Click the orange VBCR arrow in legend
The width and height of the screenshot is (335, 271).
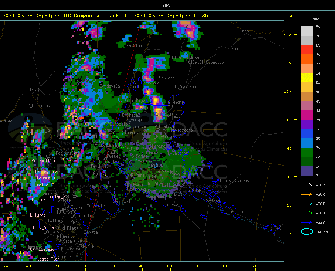pyautogui.click(x=307, y=195)
